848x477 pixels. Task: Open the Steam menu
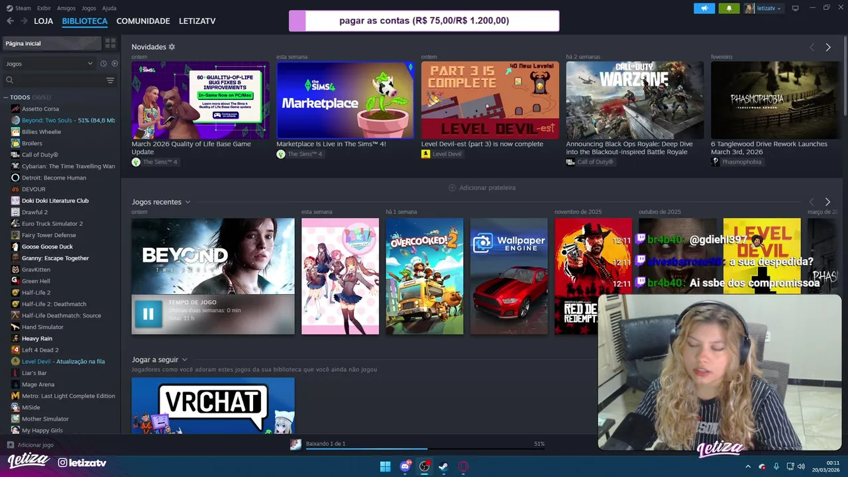point(19,8)
